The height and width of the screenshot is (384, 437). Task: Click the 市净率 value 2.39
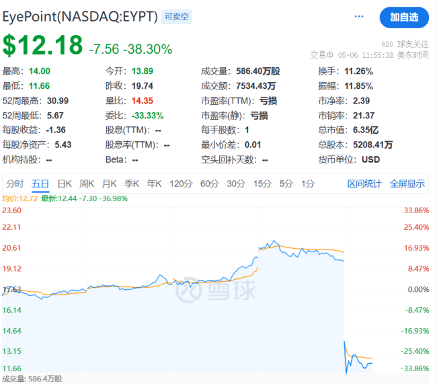pos(361,101)
